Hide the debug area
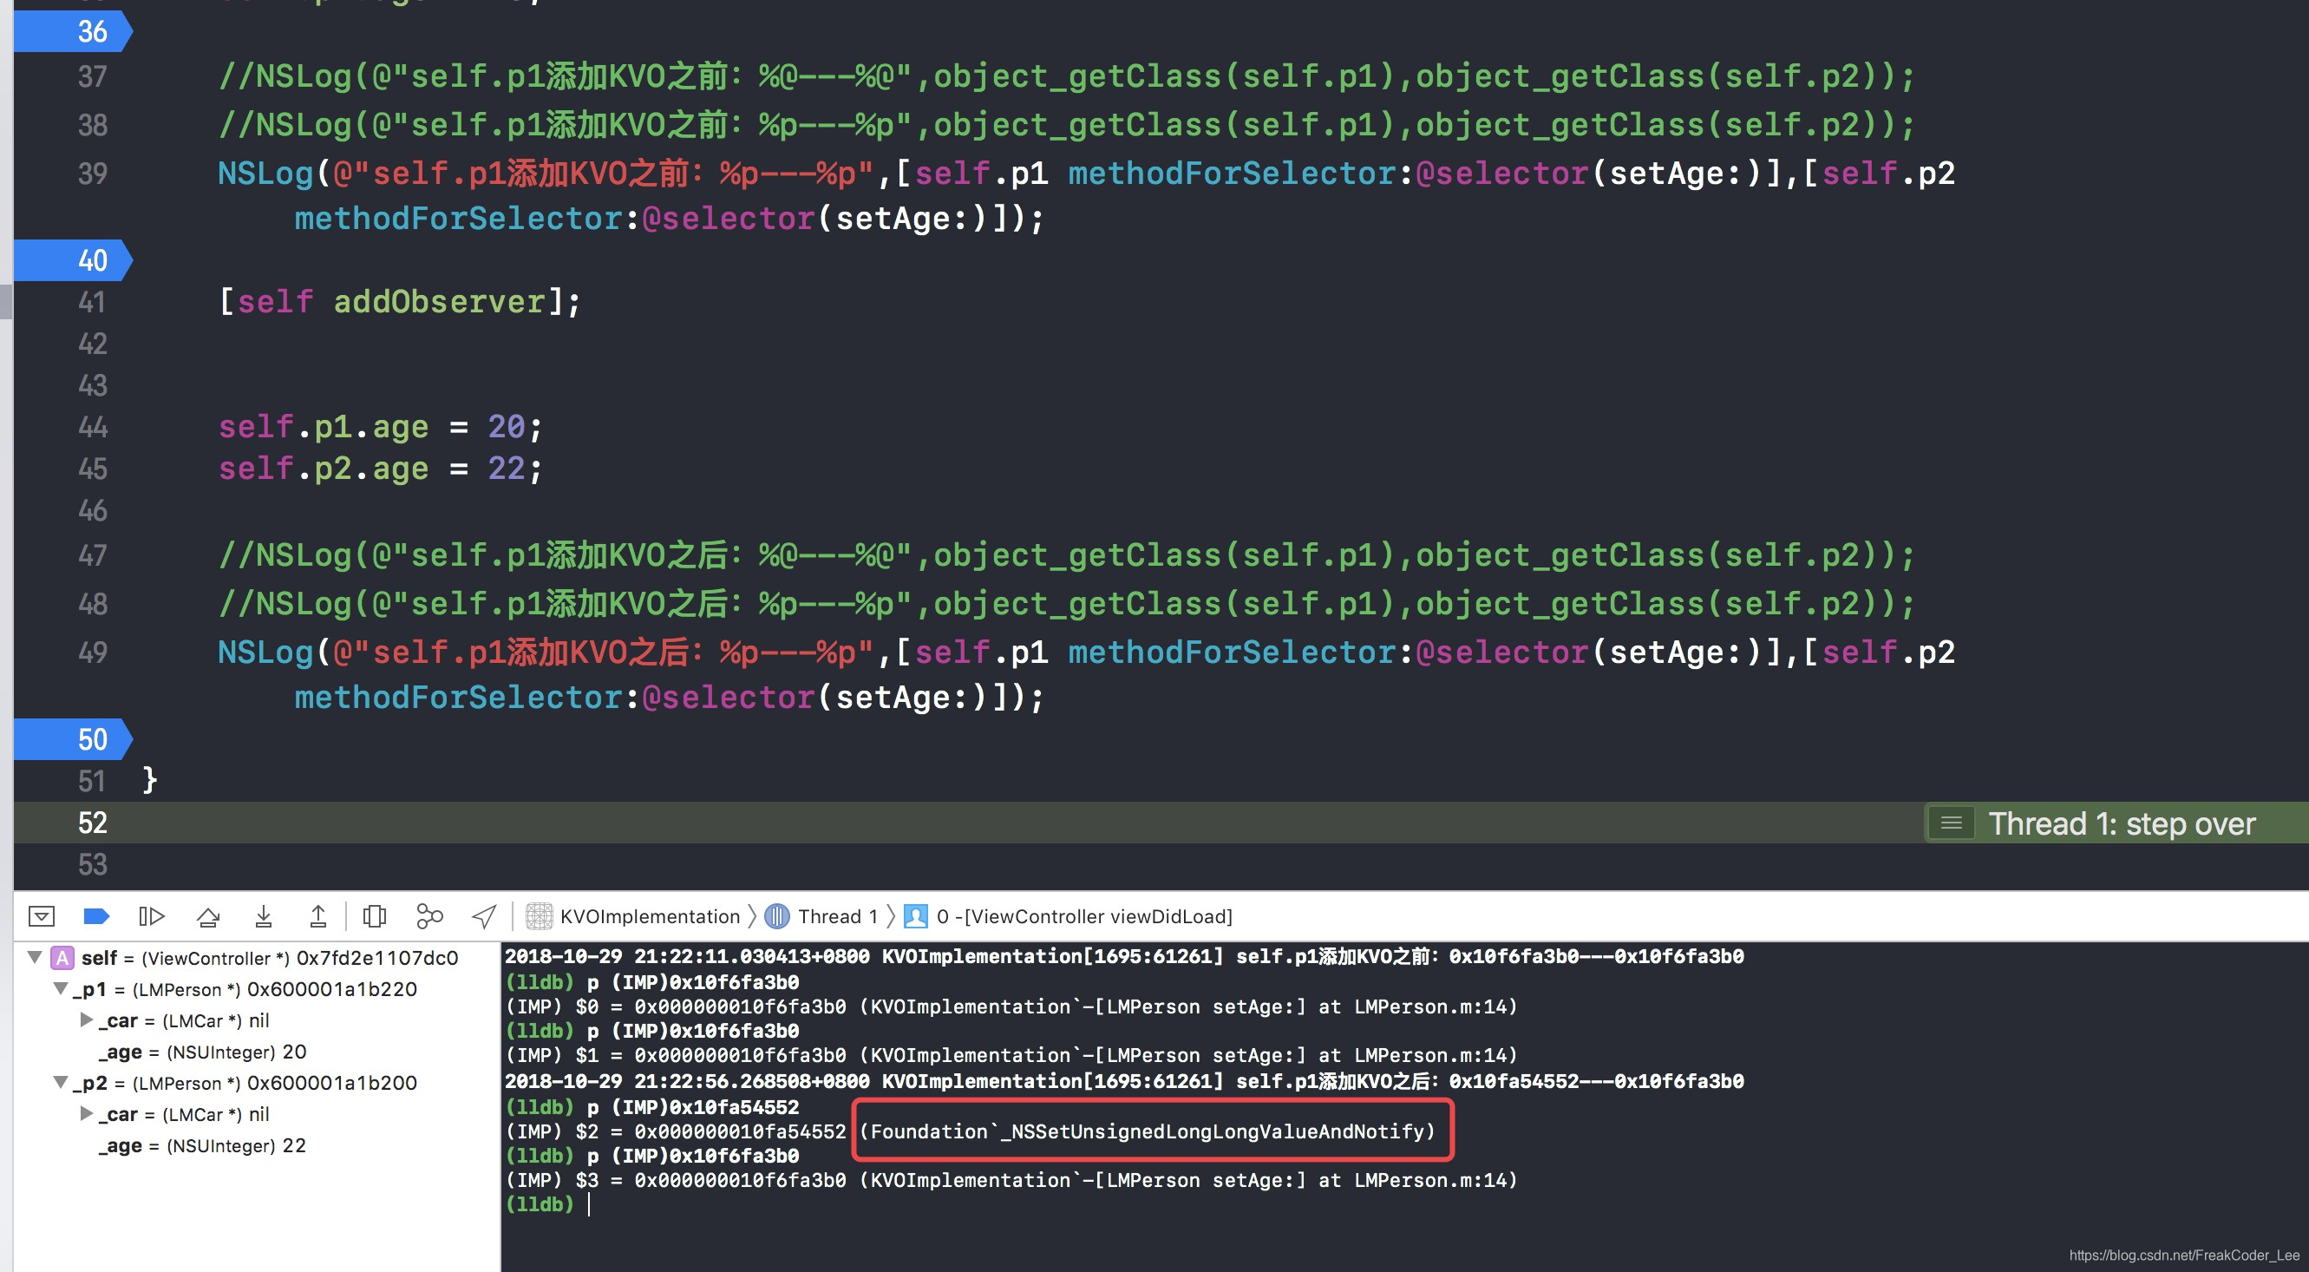This screenshot has height=1272, width=2309. [x=42, y=916]
